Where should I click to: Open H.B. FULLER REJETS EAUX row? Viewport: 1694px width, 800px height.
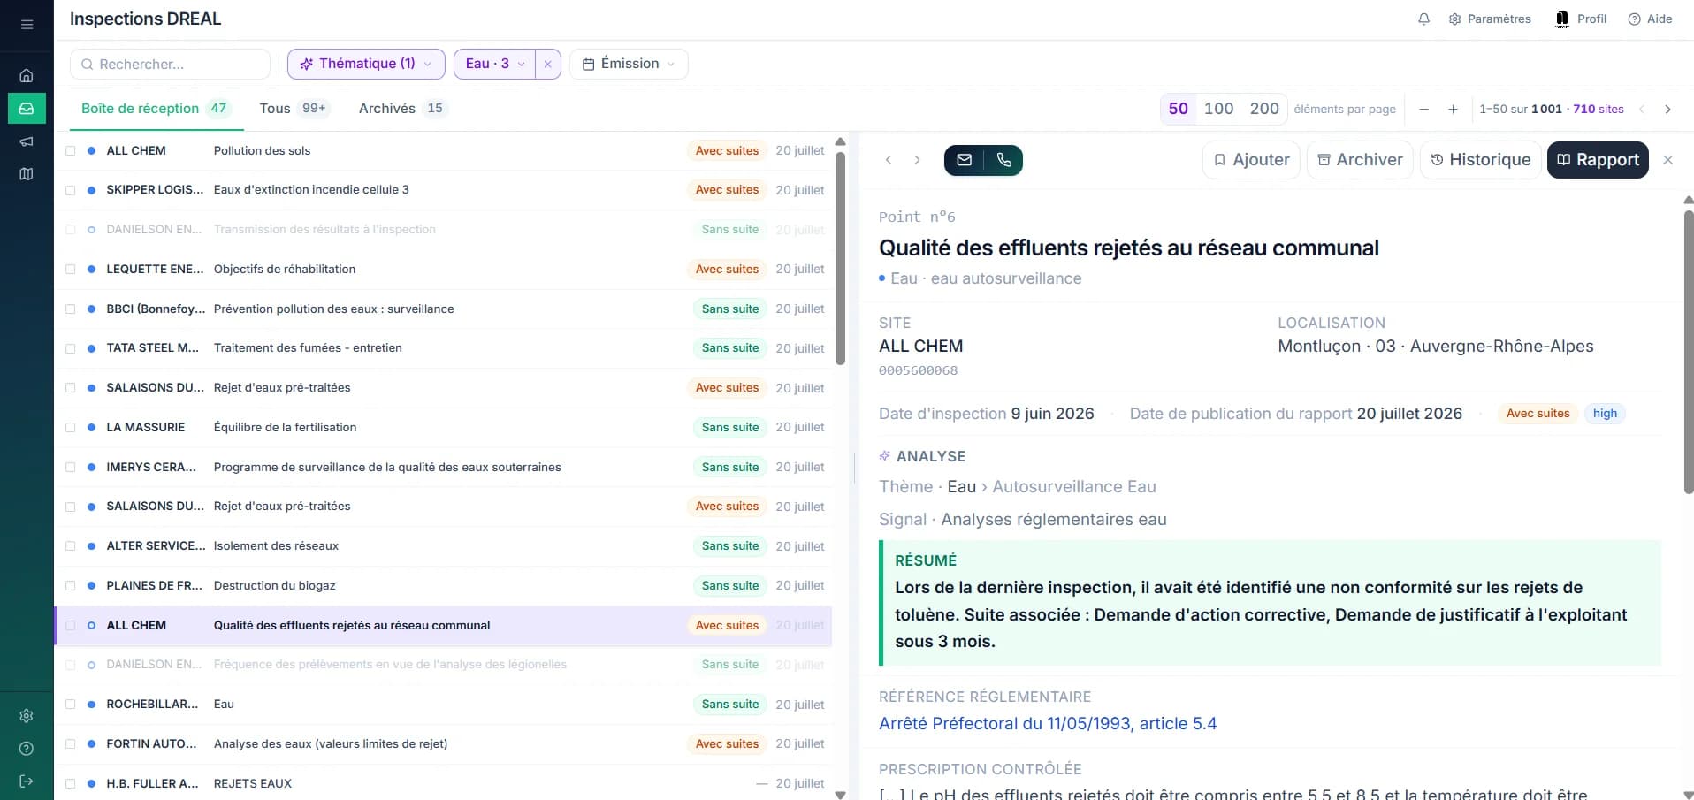coord(444,784)
